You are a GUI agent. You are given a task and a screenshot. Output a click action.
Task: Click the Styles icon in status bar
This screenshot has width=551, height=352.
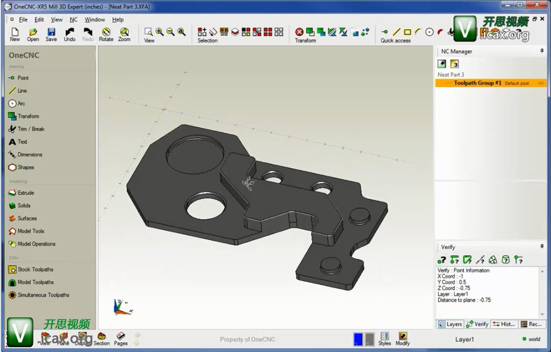coord(384,338)
